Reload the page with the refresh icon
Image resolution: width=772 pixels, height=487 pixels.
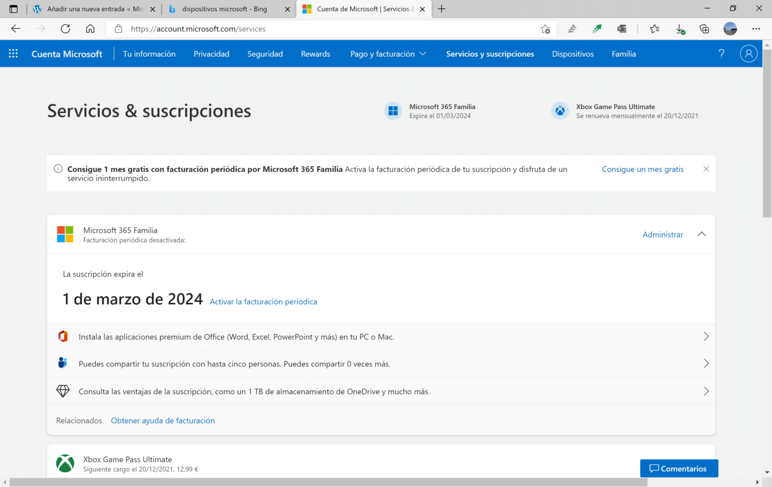coord(65,29)
